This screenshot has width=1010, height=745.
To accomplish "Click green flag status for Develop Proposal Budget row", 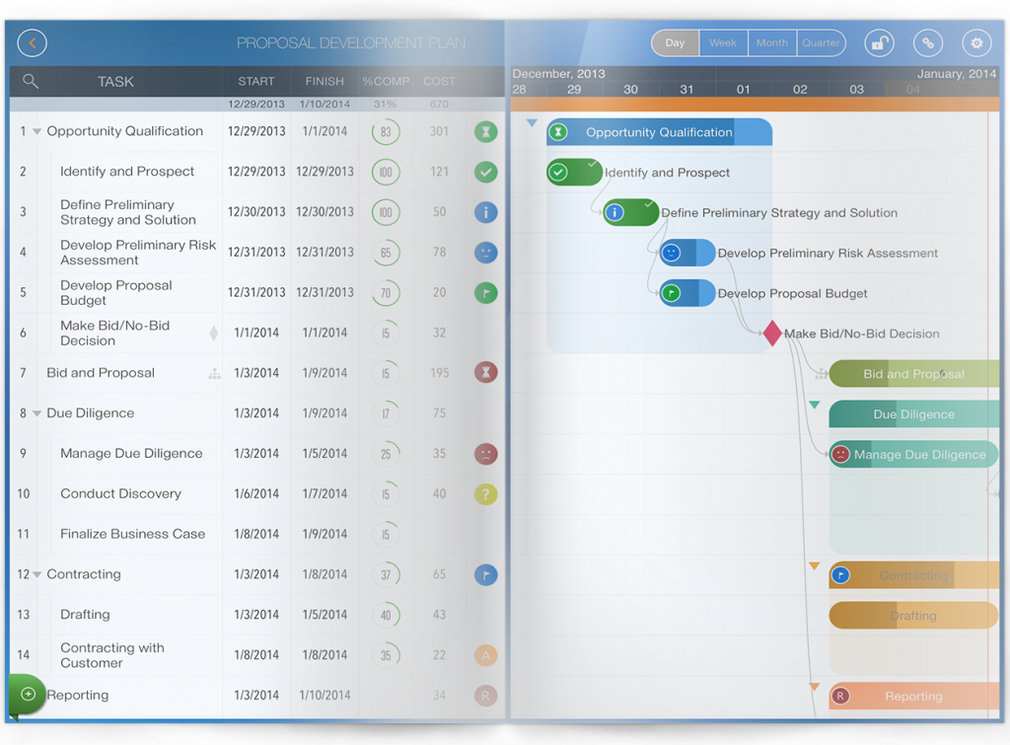I will 485,293.
